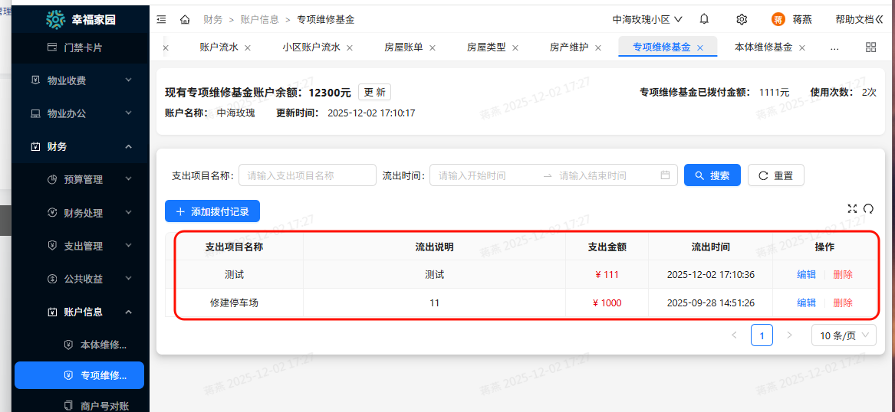The image size is (895, 412).
Task: Close the 专项维修基金 tab
Action: point(700,48)
